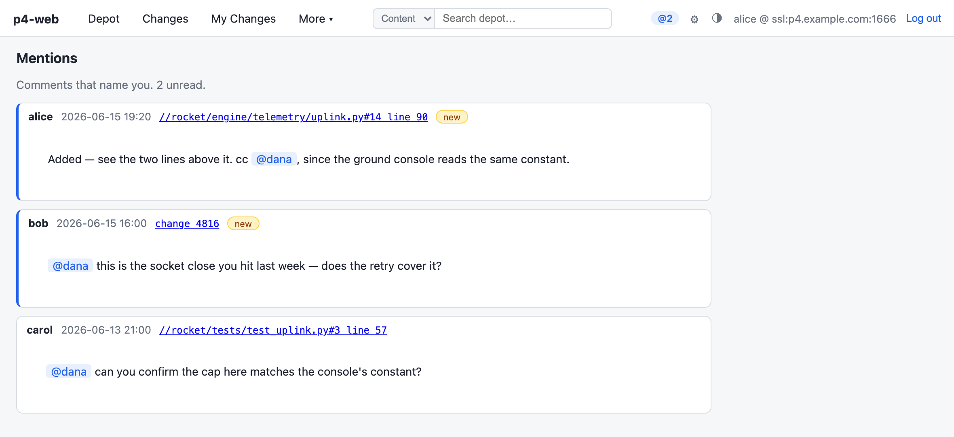The image size is (954, 437).
Task: Click timestamp 2026-06-15 16:00
Action: [101, 223]
